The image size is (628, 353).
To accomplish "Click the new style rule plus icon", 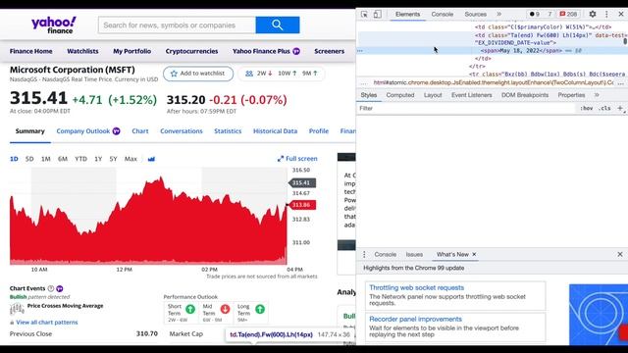I will click(620, 108).
